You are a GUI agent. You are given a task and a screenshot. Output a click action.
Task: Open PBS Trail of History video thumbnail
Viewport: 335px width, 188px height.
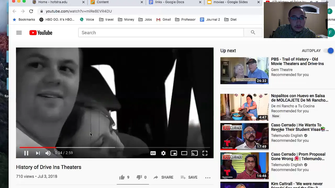coord(244,70)
